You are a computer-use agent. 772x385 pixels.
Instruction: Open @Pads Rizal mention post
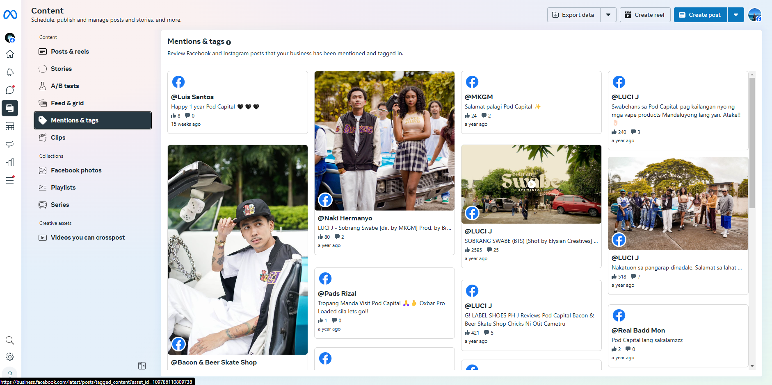(337, 294)
